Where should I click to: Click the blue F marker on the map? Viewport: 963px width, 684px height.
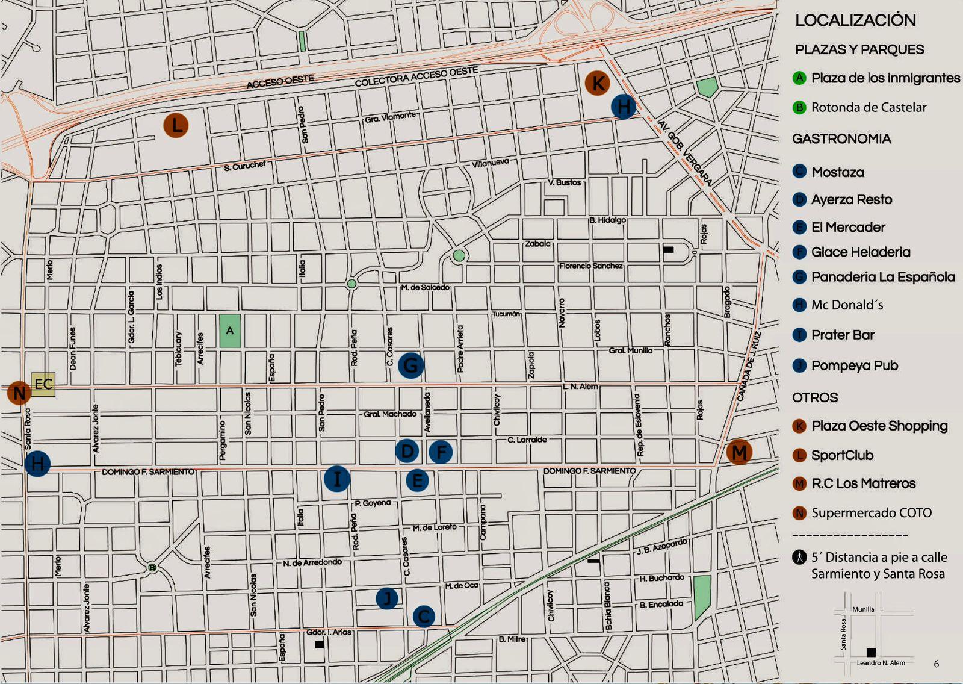coord(441,452)
